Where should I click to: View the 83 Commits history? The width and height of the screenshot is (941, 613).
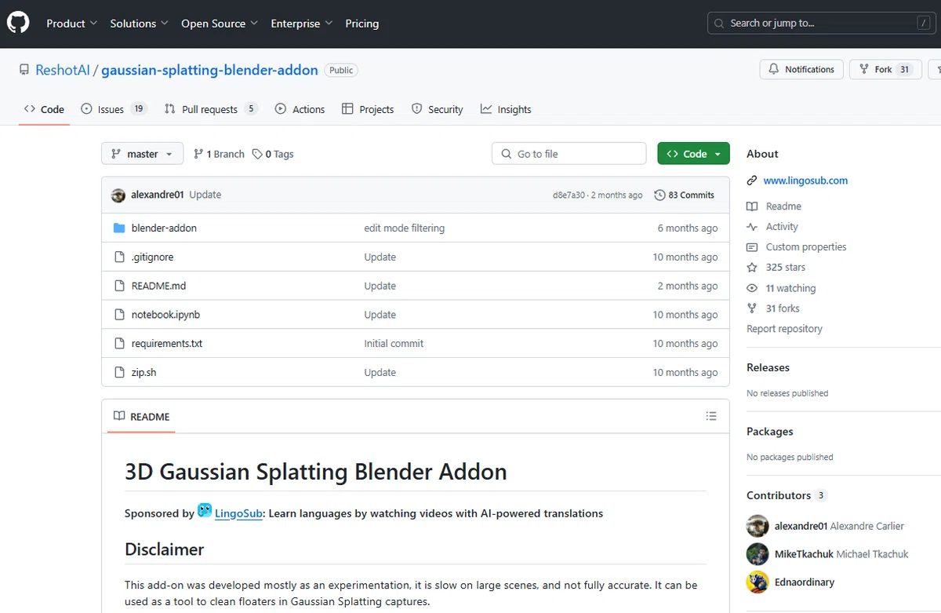[x=685, y=195]
